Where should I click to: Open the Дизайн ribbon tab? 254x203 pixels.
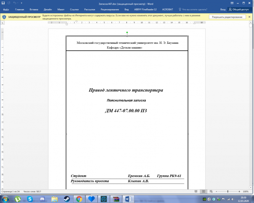(48, 10)
